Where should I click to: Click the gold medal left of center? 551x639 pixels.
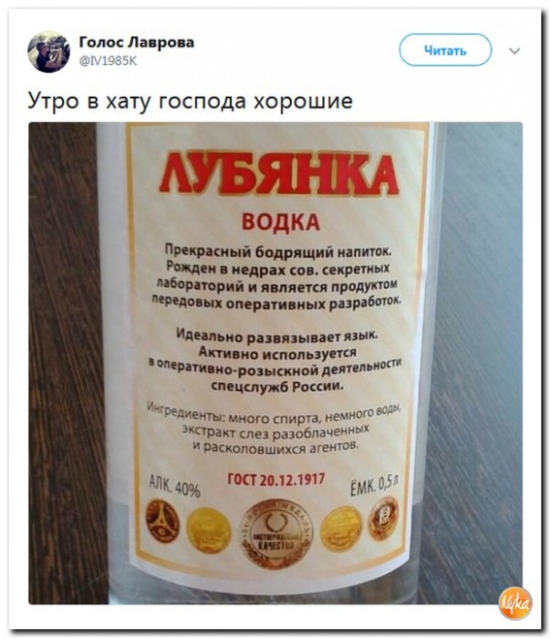click(209, 531)
